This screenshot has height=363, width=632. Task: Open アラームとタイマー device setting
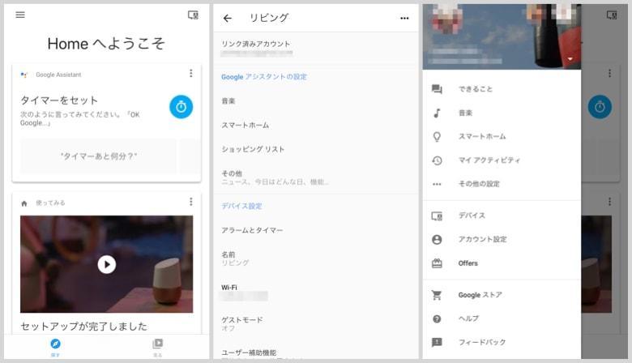coord(316,230)
